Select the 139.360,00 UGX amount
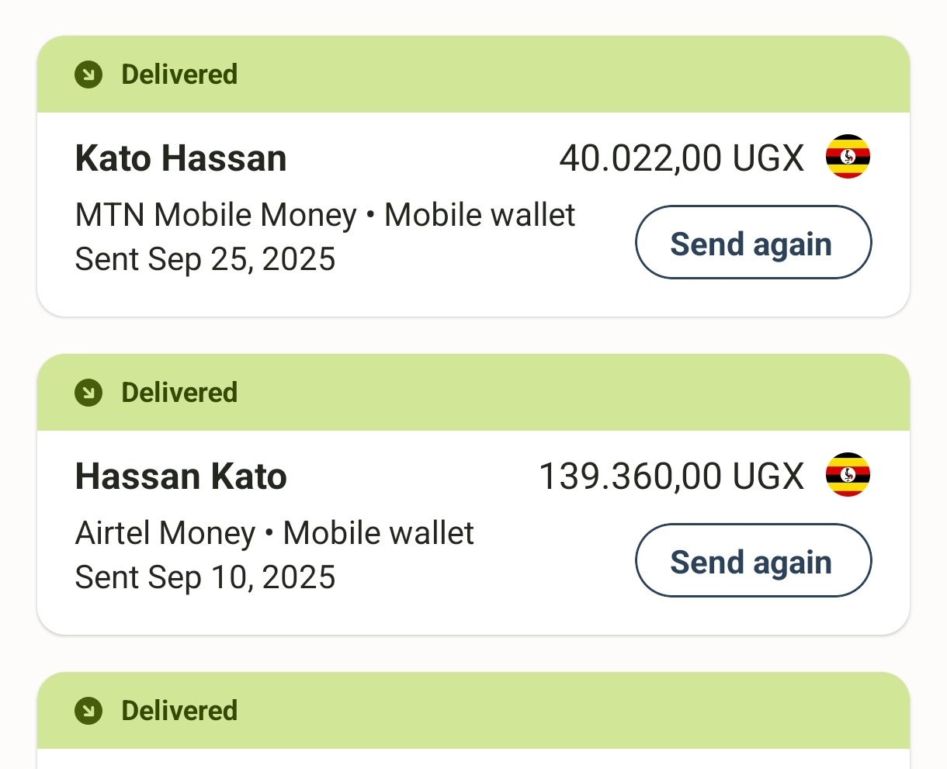The image size is (947, 769). [x=671, y=476]
